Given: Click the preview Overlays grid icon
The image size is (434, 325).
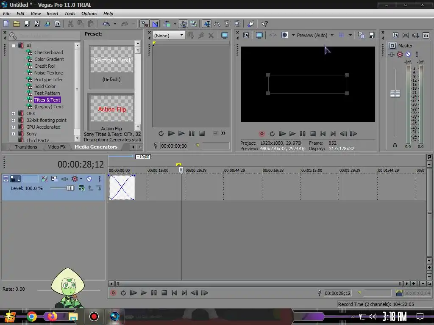Looking at the screenshot, I should click(342, 35).
